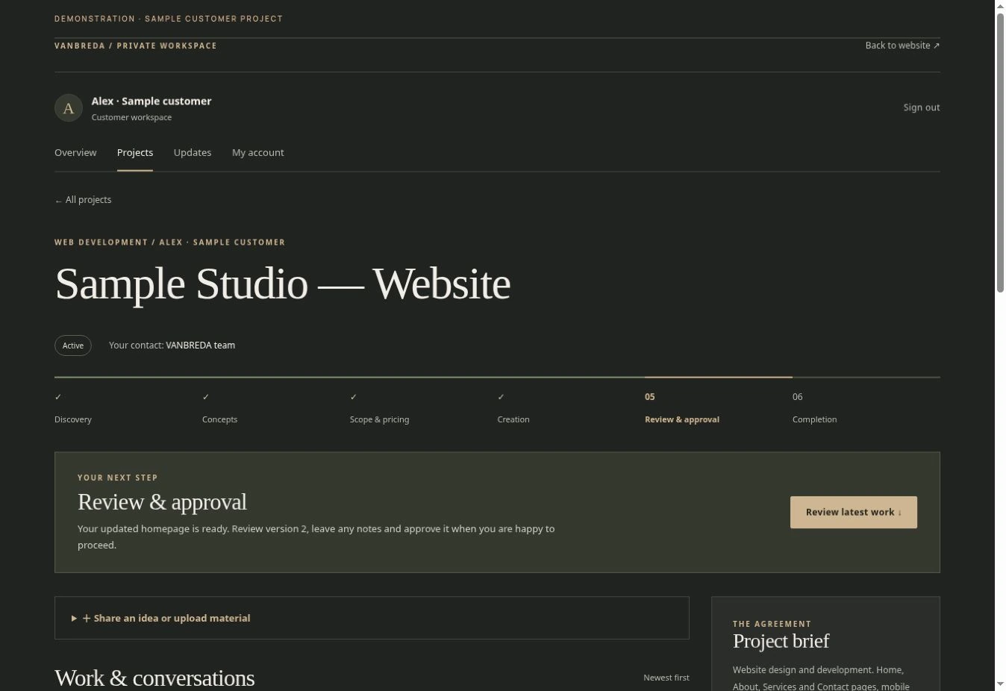The width and height of the screenshot is (1006, 691).
Task: Click the scrollbar down arrow
Action: 1001,684
